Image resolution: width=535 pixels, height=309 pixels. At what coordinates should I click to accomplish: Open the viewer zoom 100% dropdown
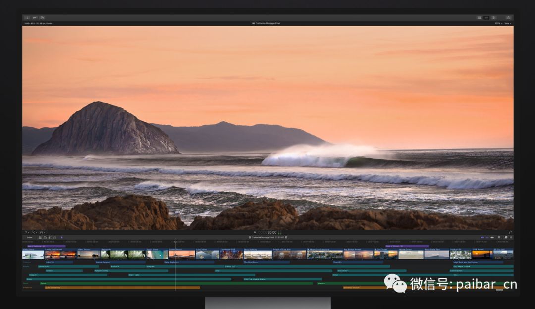[497, 23]
